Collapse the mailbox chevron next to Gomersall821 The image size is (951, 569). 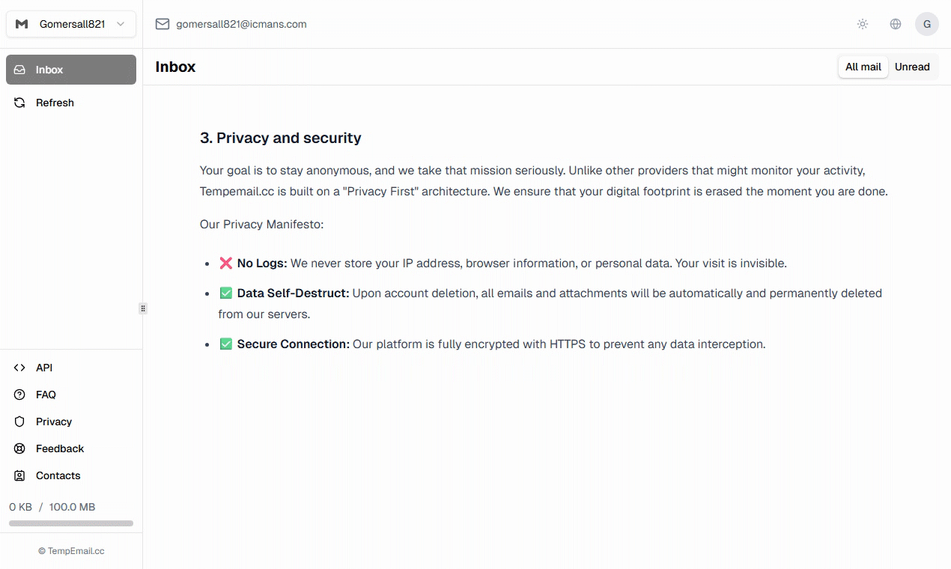click(x=121, y=24)
